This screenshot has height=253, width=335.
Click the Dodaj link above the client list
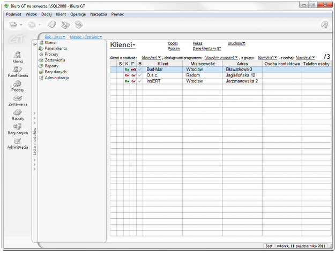tap(173, 43)
